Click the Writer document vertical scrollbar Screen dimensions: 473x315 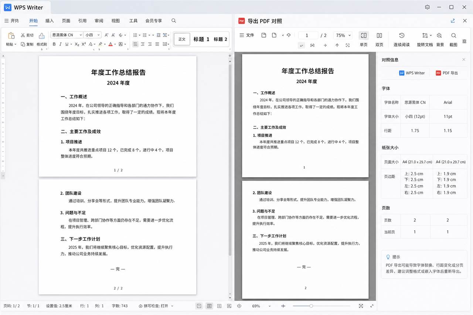point(230,160)
